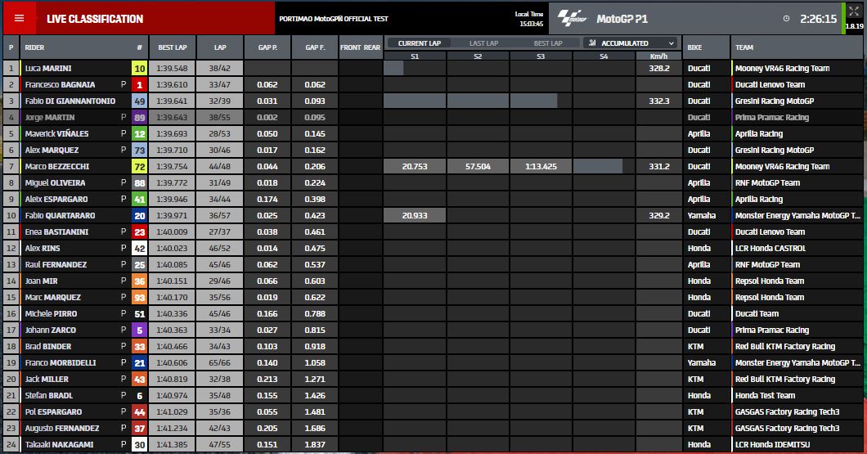Select rider Alex MARQUEZ
Image resolution: width=867 pixels, height=454 pixels.
tap(52, 150)
